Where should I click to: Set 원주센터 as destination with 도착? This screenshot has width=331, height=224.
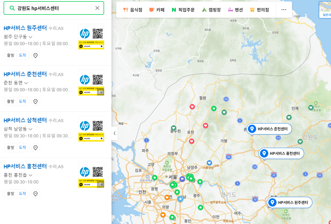[22, 55]
